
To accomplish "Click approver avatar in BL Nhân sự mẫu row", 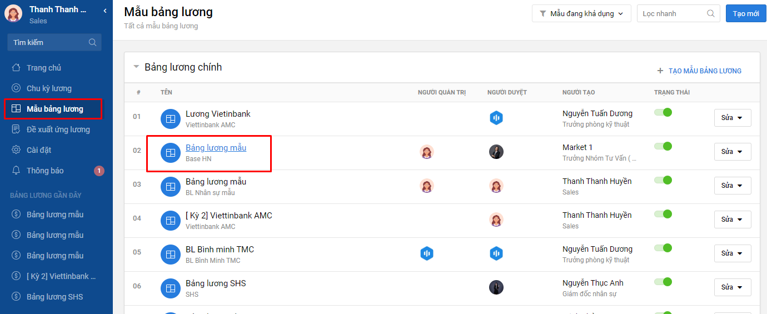I will (x=496, y=186).
